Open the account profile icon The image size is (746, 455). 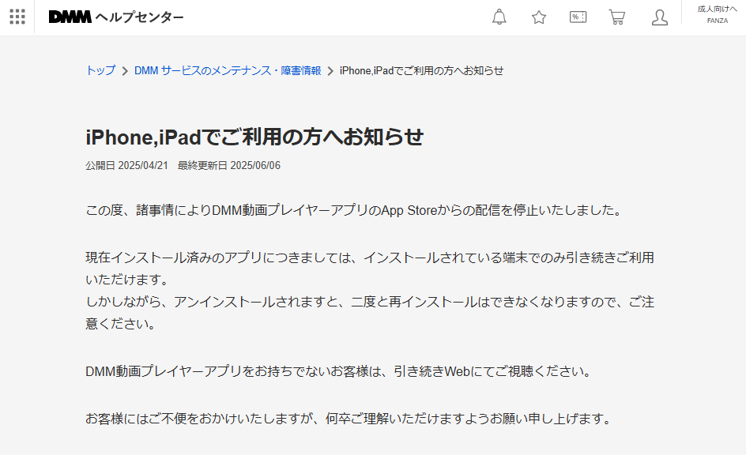(x=659, y=17)
